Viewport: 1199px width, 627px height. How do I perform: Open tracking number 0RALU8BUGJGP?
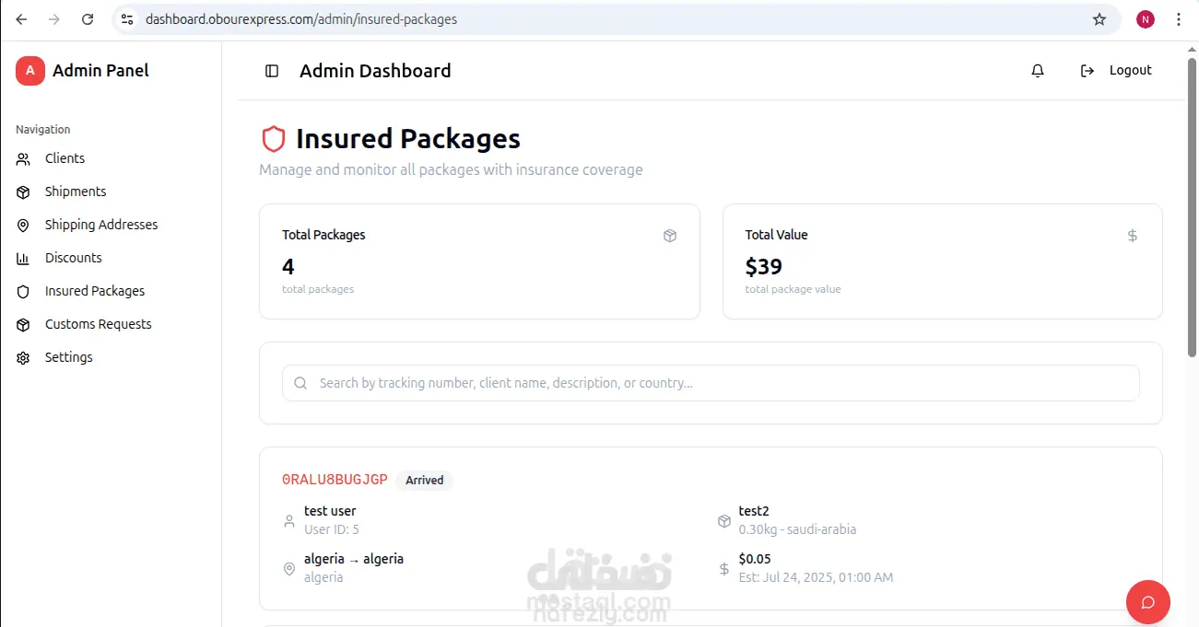335,480
